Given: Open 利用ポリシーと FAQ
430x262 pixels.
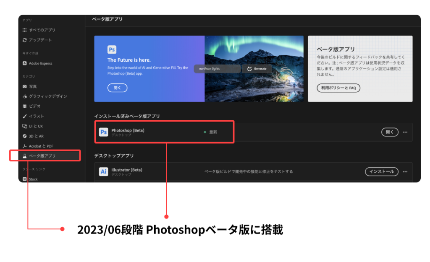Looking at the screenshot, I should point(338,88).
